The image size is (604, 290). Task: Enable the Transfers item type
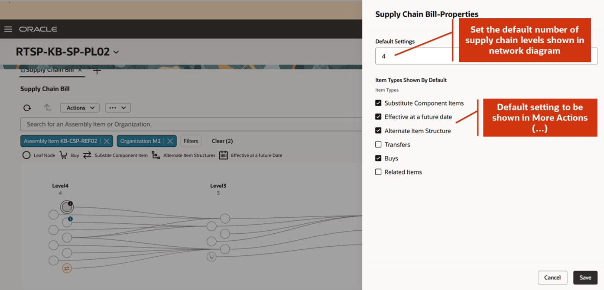(378, 144)
